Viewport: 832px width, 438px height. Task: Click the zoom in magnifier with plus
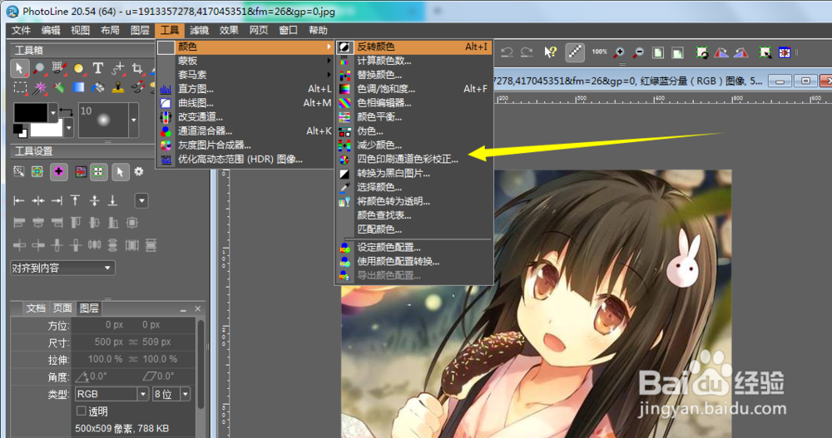tap(619, 52)
